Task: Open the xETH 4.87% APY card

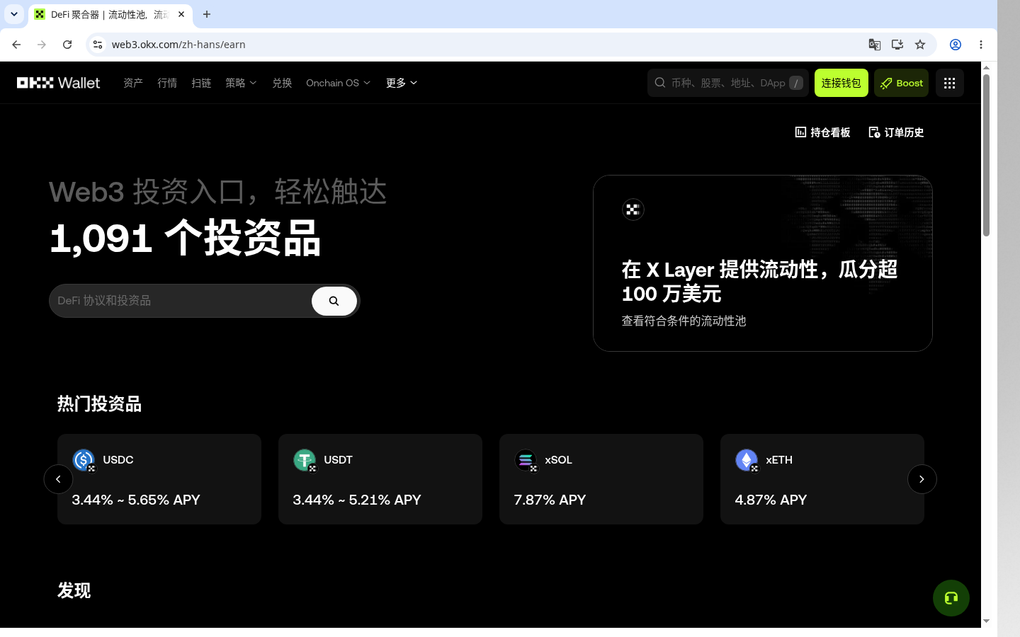Action: (822, 479)
